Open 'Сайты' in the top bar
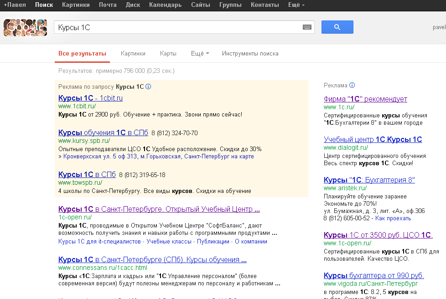This screenshot has height=299, width=446. pos(201,5)
